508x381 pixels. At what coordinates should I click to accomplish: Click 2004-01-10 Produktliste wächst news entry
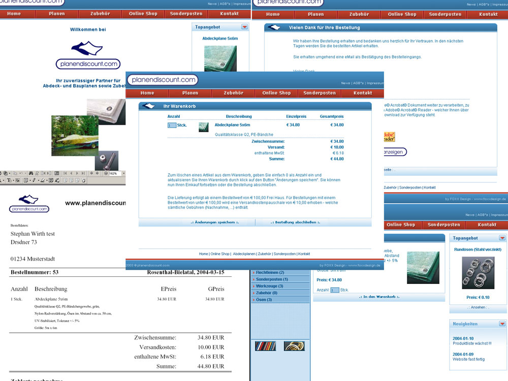472,341
